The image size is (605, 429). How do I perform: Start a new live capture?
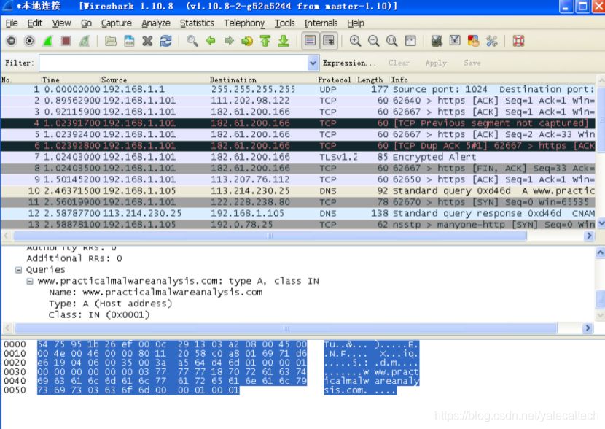pyautogui.click(x=48, y=41)
